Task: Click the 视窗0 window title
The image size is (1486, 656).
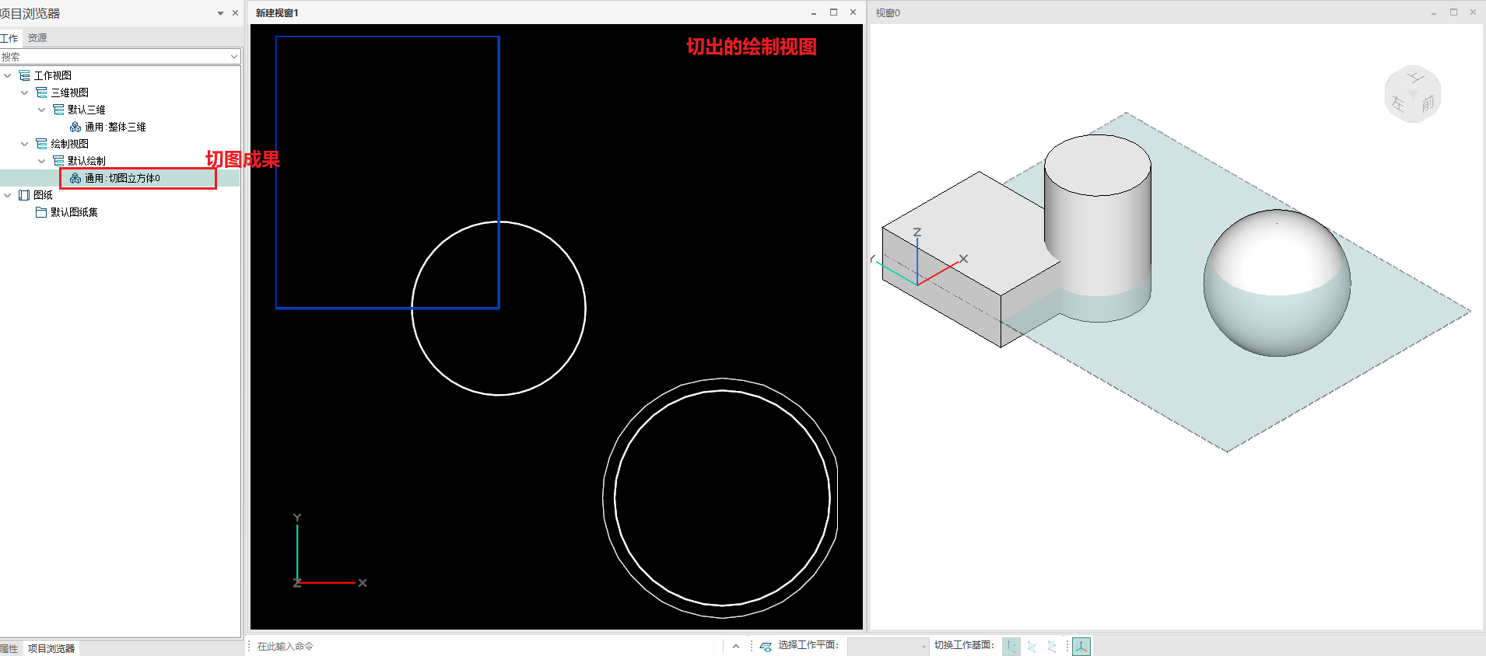Action: click(x=888, y=13)
